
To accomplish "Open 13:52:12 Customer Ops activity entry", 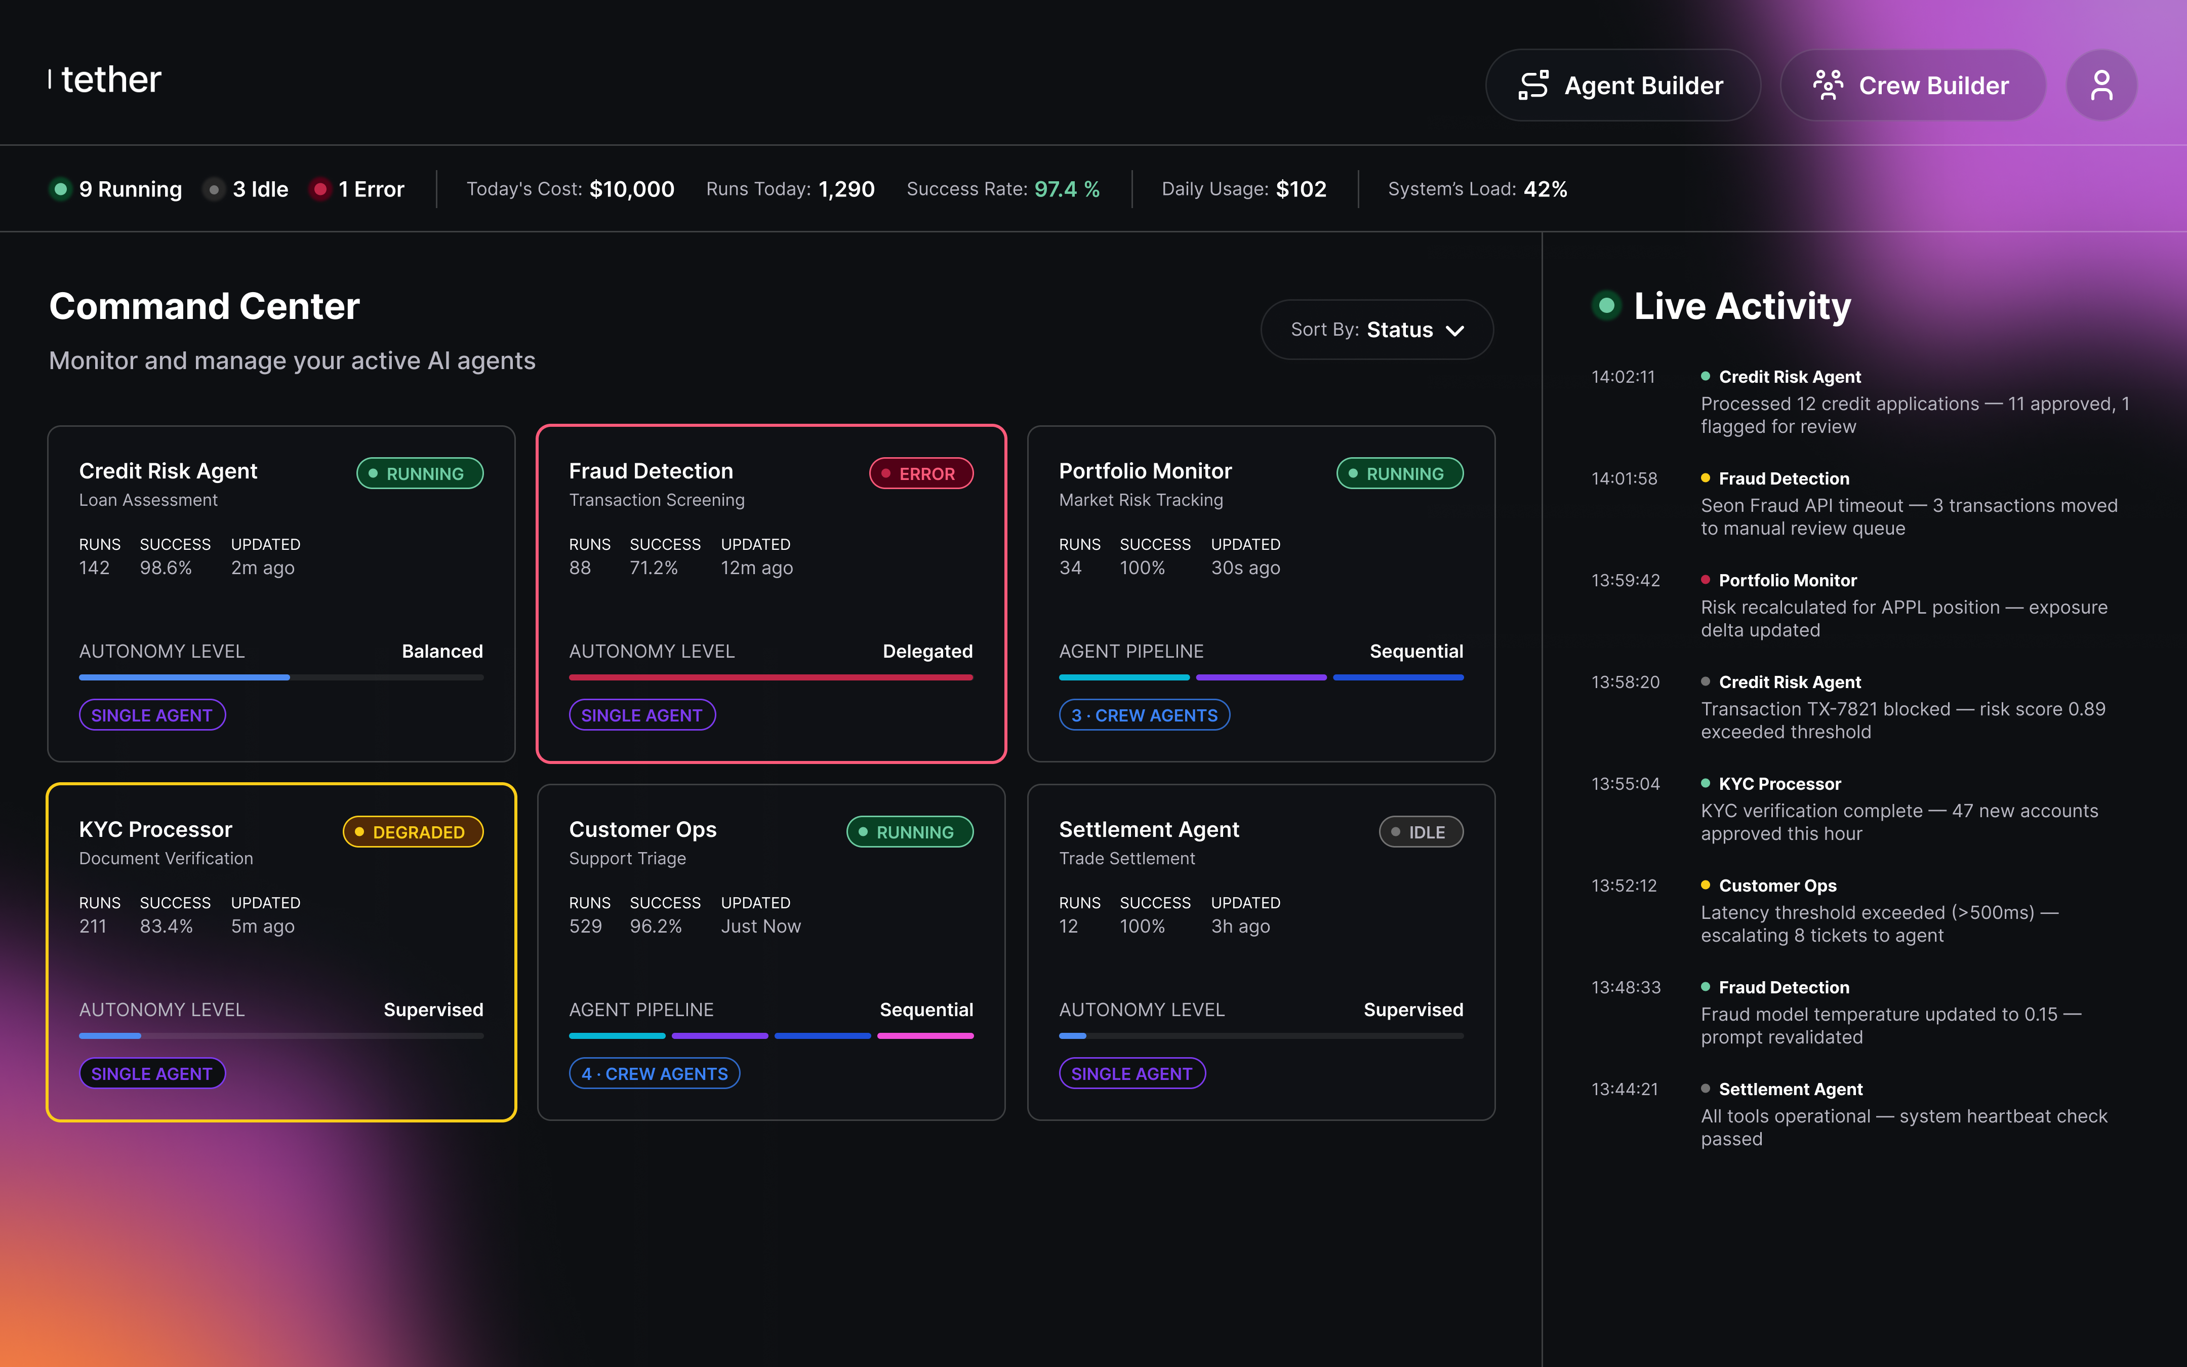I will click(x=1861, y=909).
